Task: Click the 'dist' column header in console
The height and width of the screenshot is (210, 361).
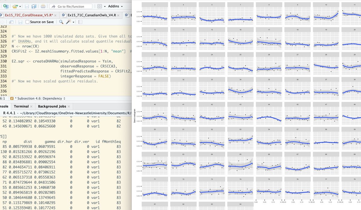Action: point(28,141)
